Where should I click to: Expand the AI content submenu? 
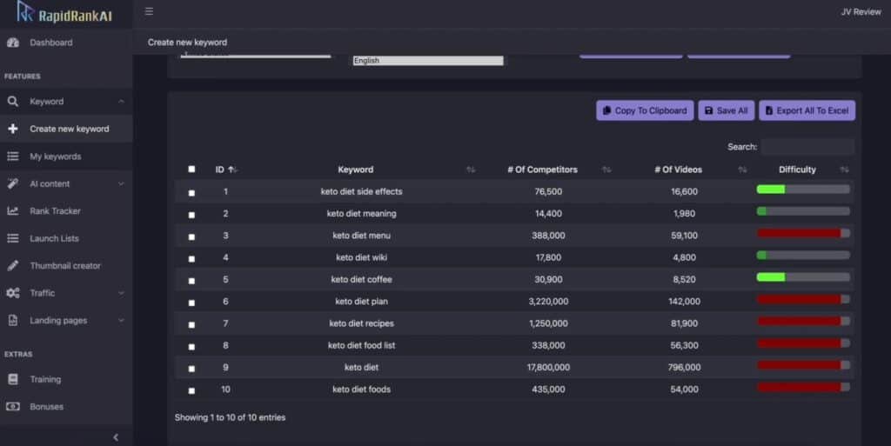(x=121, y=183)
